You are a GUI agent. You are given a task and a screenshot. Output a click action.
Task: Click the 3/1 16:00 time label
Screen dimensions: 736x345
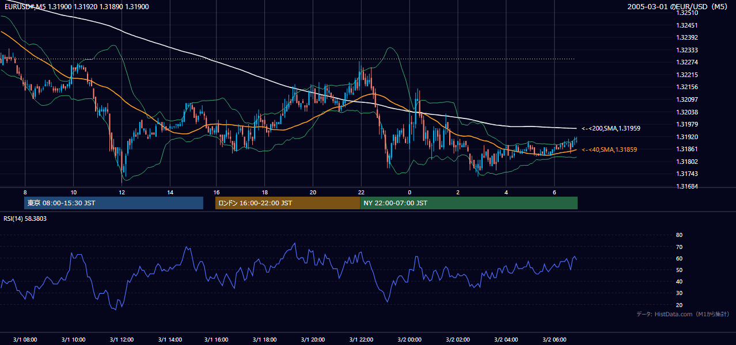tap(217, 340)
